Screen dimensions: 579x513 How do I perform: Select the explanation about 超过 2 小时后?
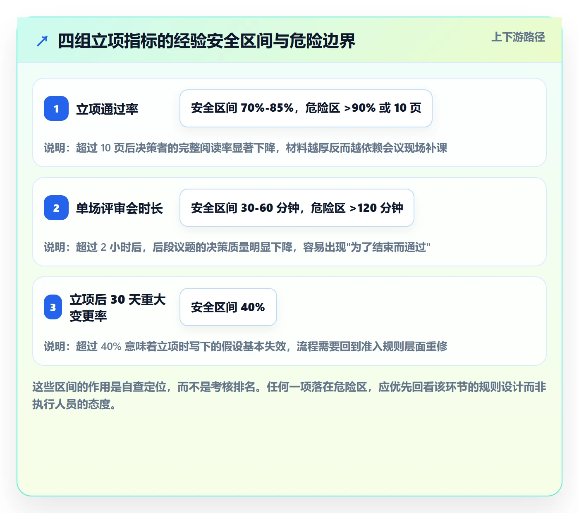tap(237, 247)
